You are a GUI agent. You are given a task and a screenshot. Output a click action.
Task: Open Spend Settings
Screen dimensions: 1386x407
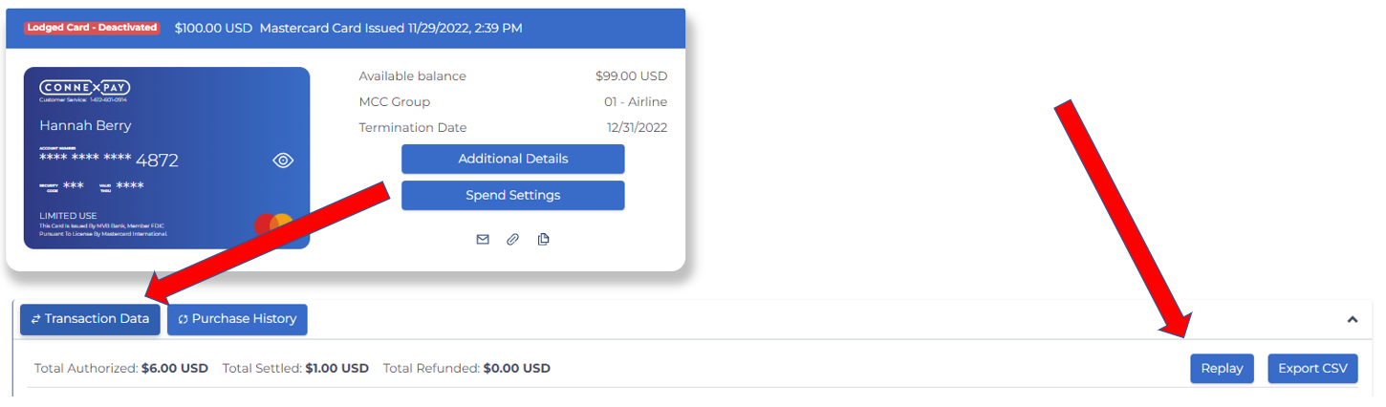point(512,195)
